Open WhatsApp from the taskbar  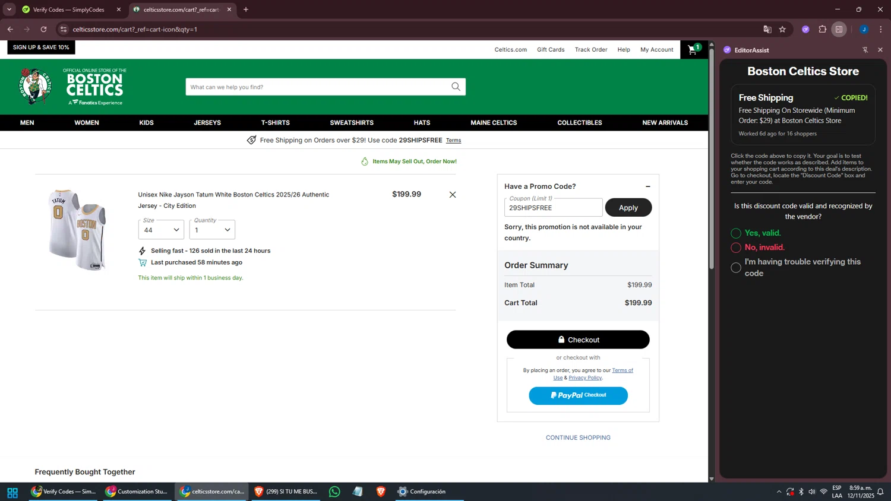(x=334, y=492)
